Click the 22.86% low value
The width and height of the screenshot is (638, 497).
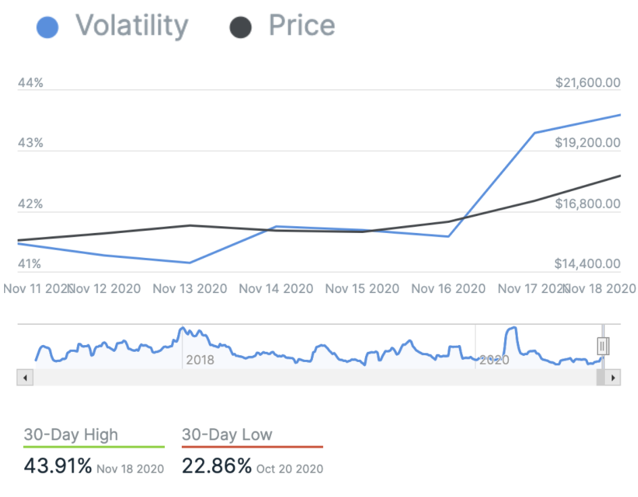[216, 466]
